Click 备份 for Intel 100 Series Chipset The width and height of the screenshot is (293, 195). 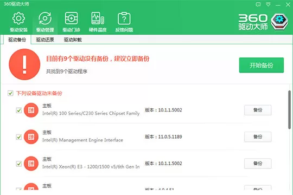258,110
